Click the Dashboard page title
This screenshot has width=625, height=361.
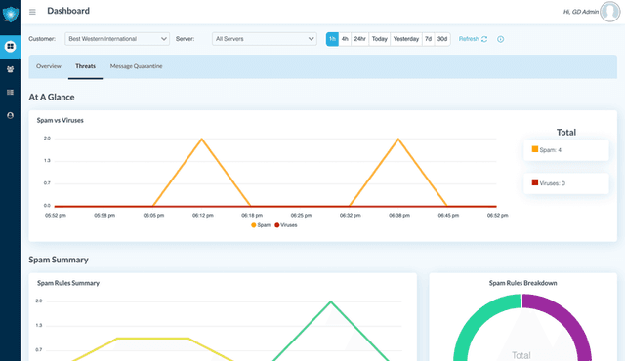(68, 11)
